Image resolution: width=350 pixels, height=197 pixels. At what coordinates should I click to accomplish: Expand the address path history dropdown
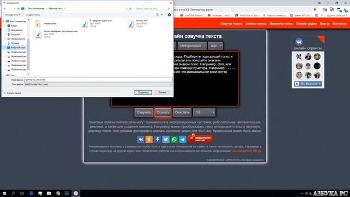[126, 9]
